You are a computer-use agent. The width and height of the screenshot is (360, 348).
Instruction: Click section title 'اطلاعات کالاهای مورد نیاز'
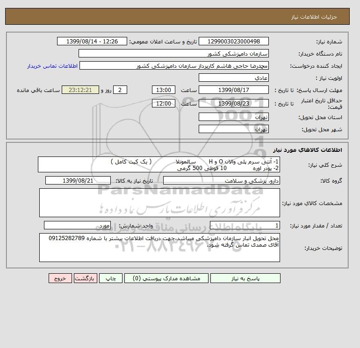pyautogui.click(x=308, y=150)
